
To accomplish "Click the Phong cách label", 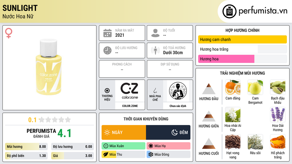I will point(122,64).
